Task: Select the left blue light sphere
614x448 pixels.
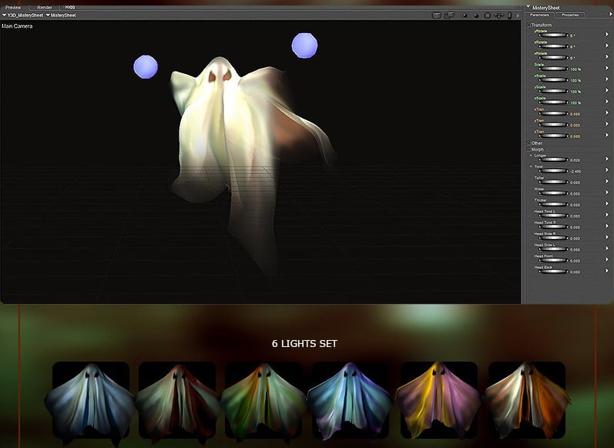Action: [146, 67]
